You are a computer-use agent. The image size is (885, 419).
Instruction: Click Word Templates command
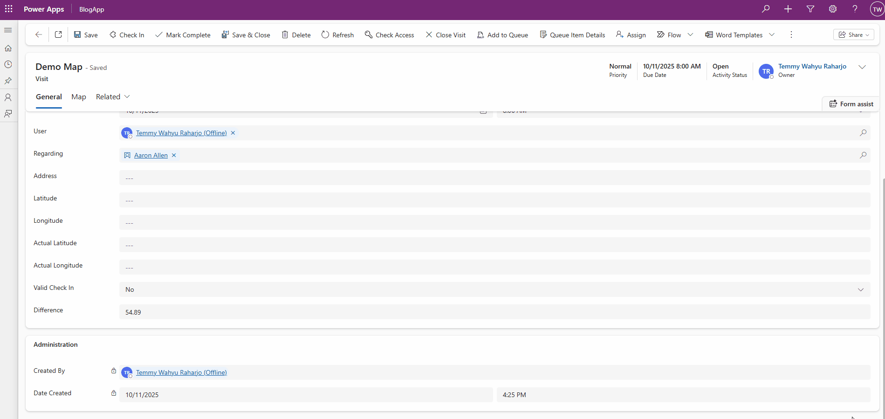pos(734,35)
